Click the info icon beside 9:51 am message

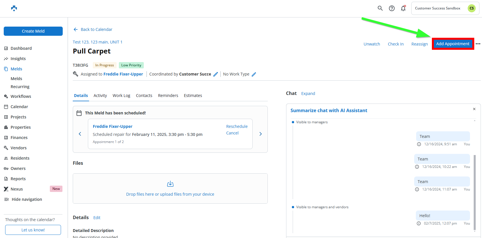click(419, 144)
